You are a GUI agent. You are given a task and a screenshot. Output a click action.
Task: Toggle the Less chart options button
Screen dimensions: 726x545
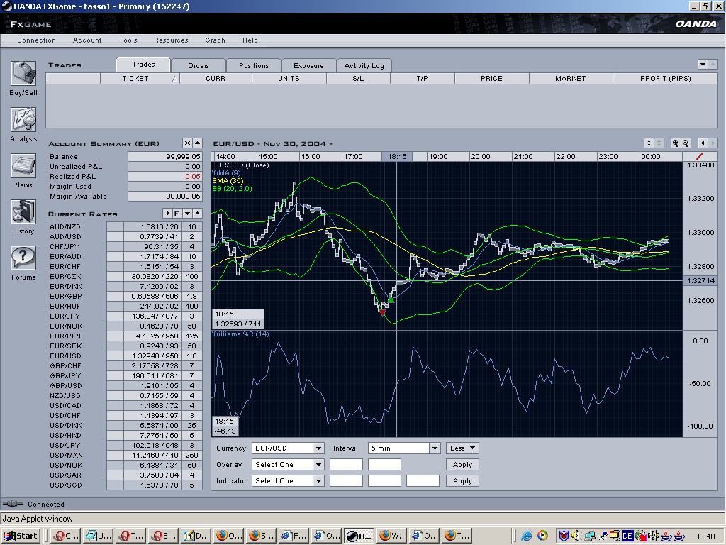point(462,448)
